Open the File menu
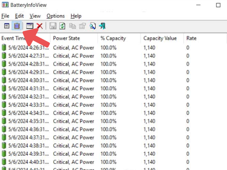Screen dimensions: 227x170 coord(5,16)
